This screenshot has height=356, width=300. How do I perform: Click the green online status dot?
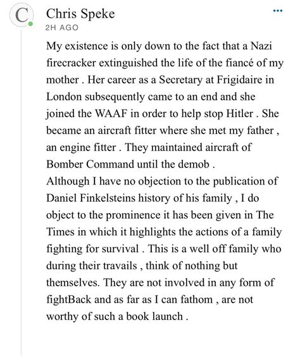[x=30, y=23]
